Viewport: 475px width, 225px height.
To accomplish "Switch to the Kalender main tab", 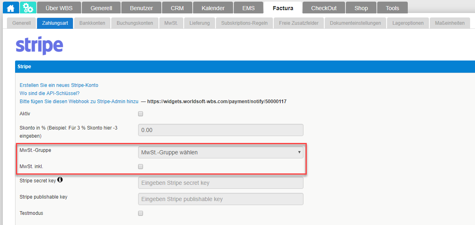I will (x=213, y=8).
